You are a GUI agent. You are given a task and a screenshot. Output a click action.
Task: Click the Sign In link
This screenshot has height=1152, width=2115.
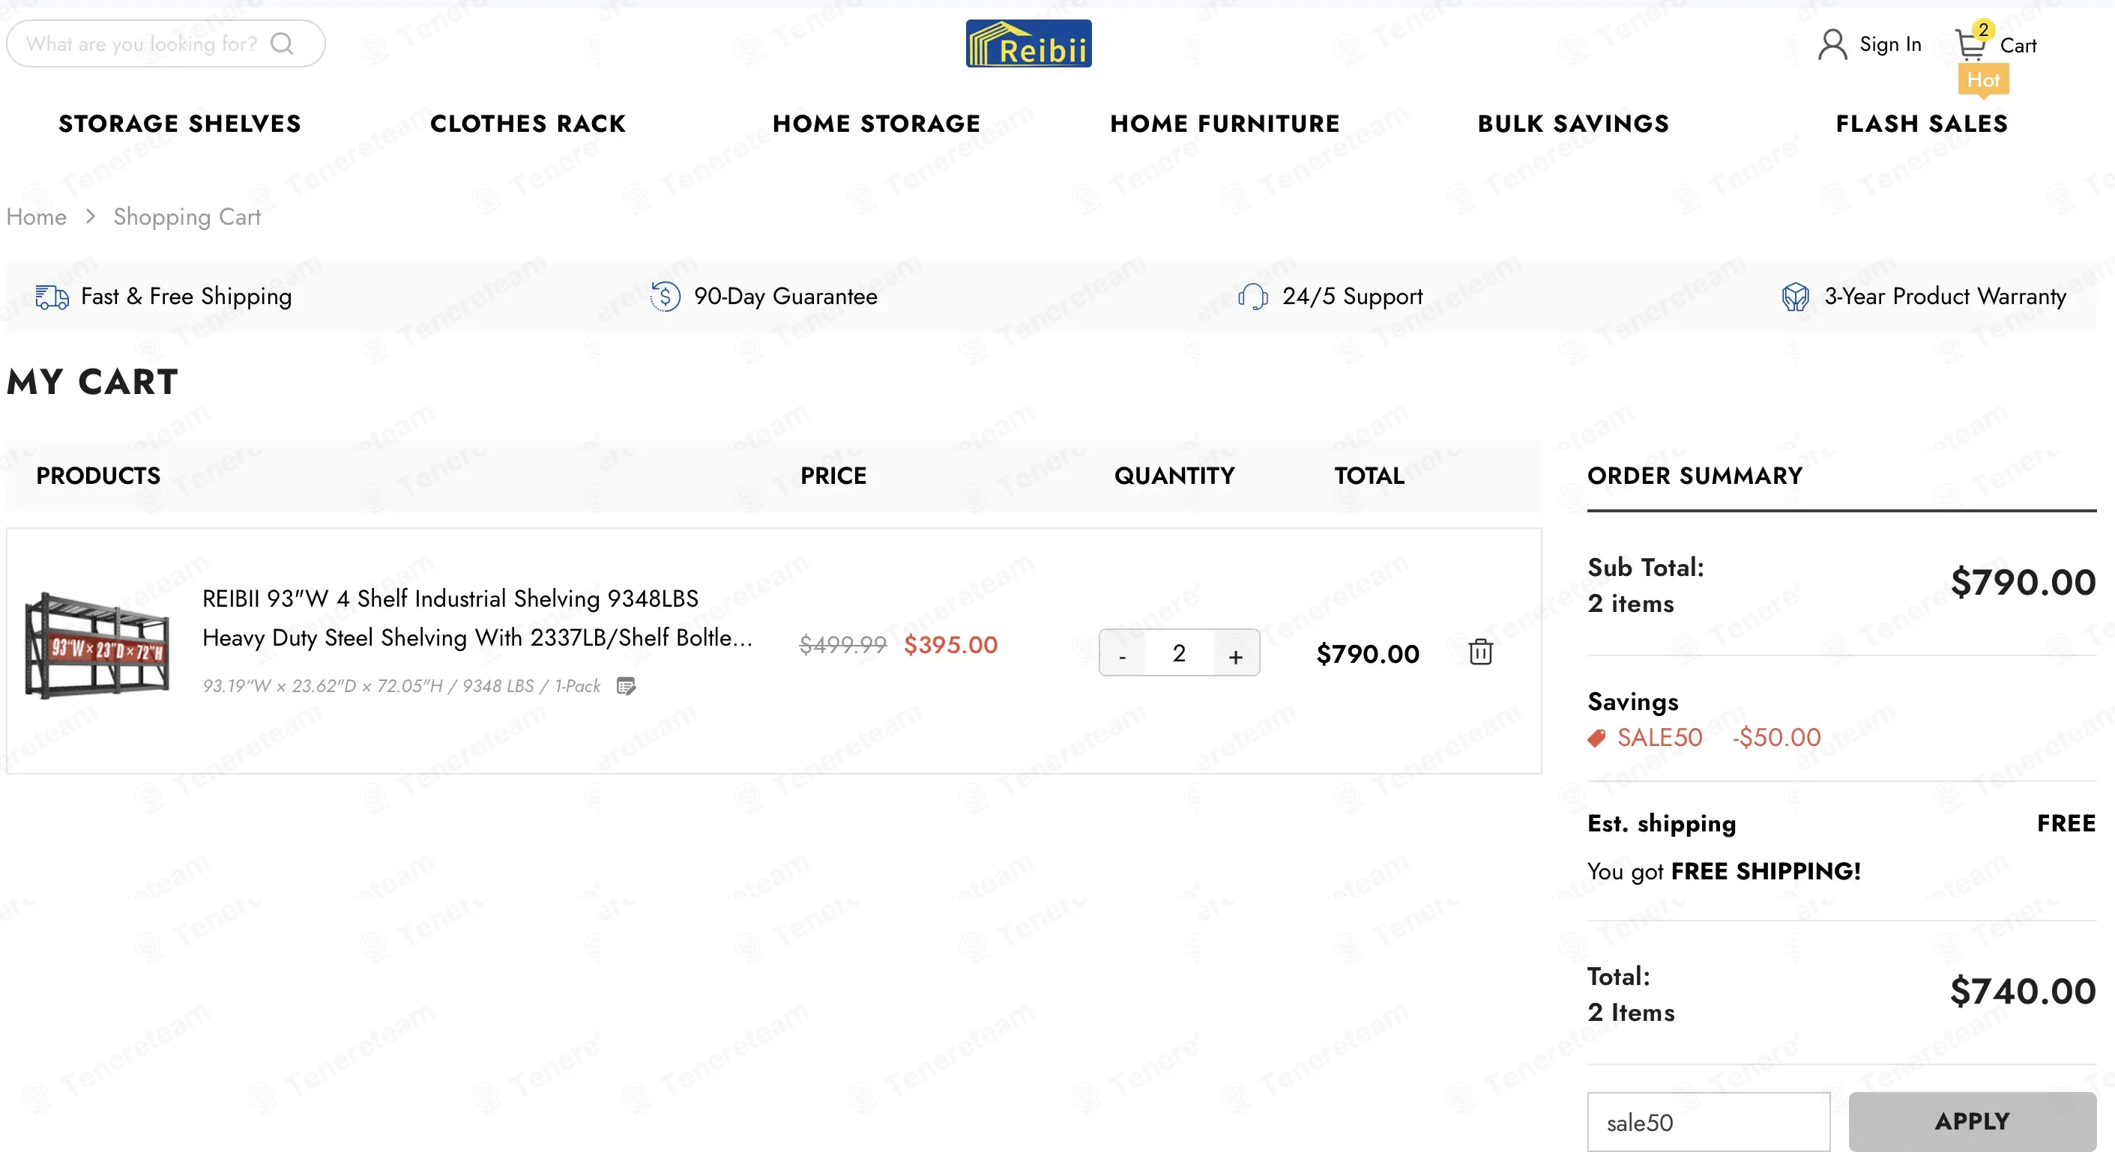(1890, 44)
